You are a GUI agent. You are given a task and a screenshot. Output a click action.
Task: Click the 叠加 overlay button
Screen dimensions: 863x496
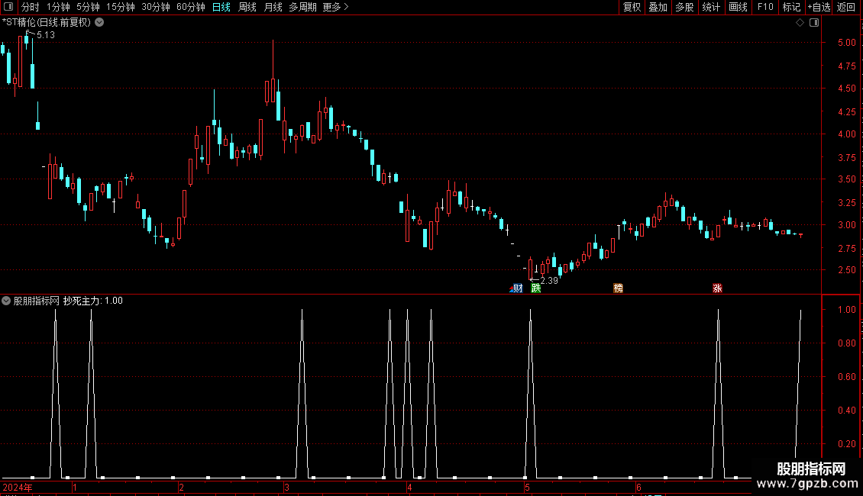658,7
